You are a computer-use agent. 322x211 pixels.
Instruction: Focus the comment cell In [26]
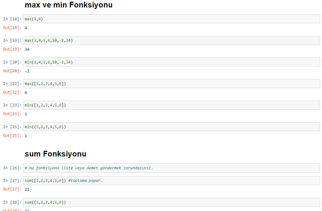coord(172,168)
